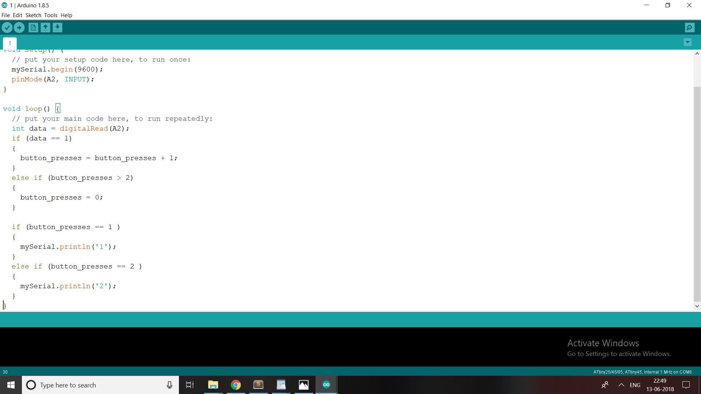Click the editor scrollbar up arrow
Viewport: 701px width, 394px height.
pos(697,54)
